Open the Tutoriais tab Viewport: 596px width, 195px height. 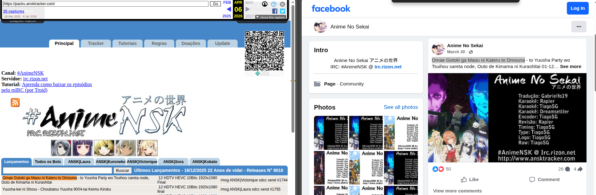tap(127, 43)
